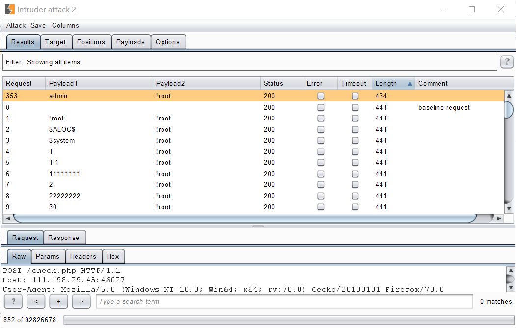The width and height of the screenshot is (516, 328).
Task: Open the filter help question mark button
Action: tap(507, 61)
